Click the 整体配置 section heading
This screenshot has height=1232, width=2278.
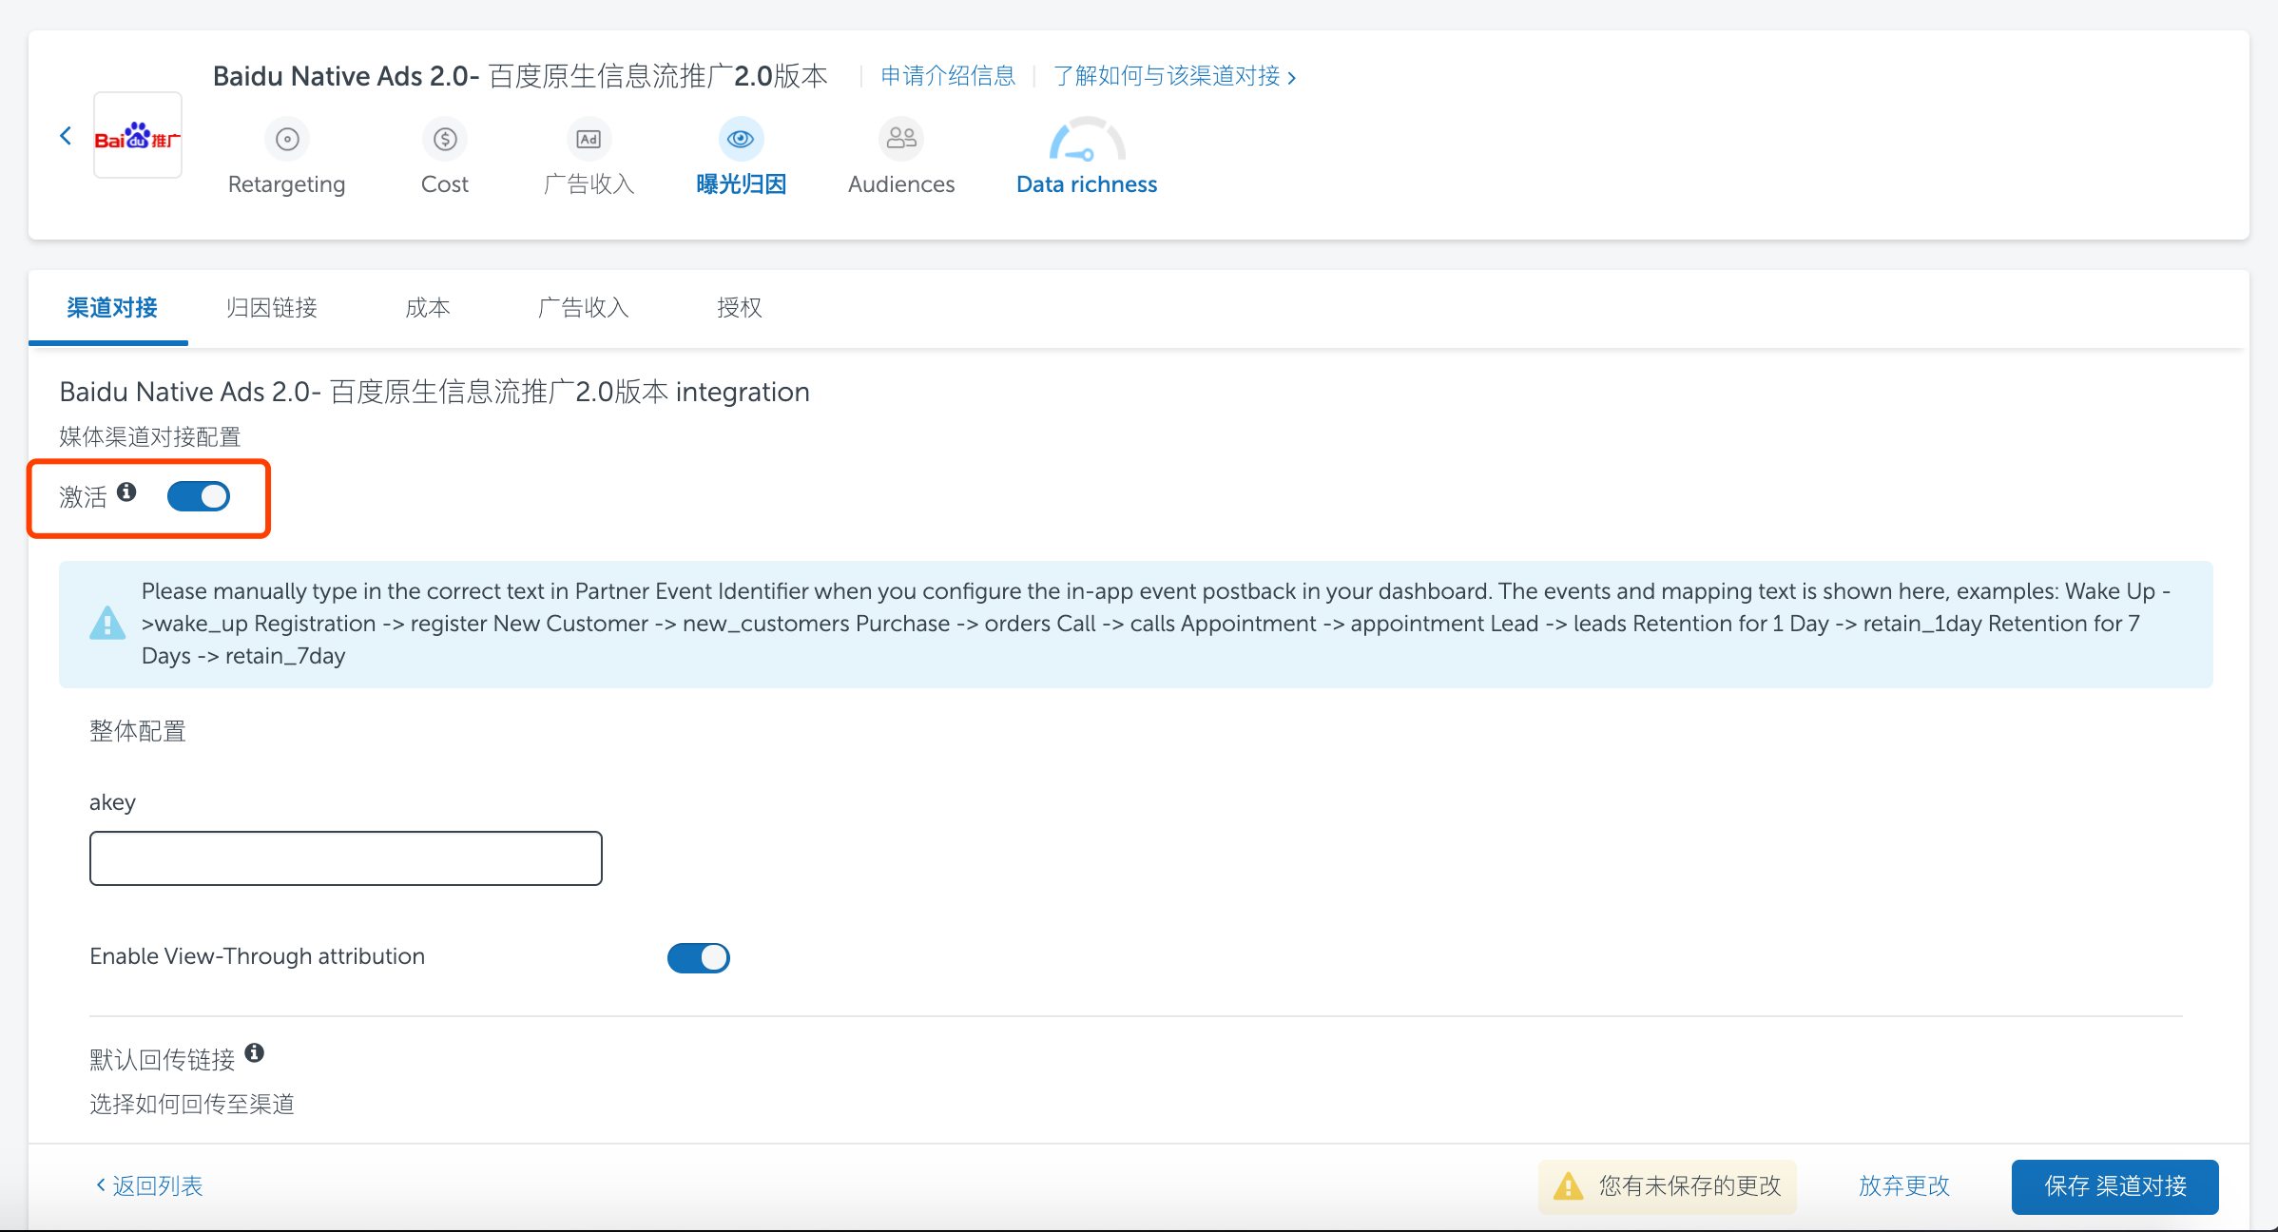(x=138, y=731)
